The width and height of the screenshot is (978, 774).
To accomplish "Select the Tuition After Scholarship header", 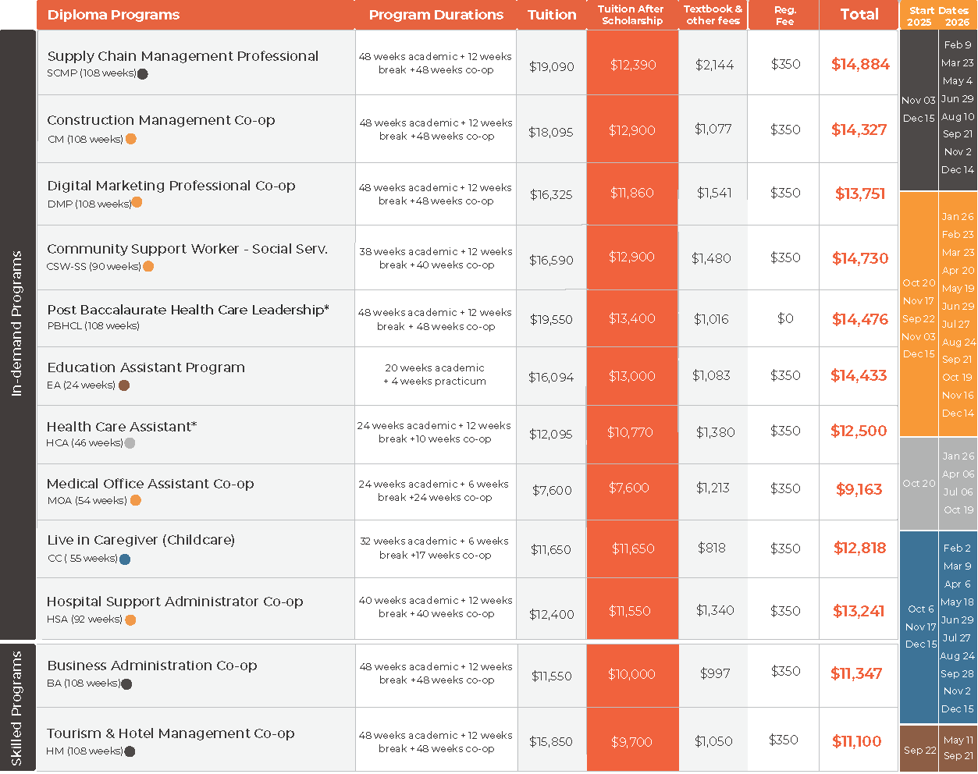I will (631, 15).
